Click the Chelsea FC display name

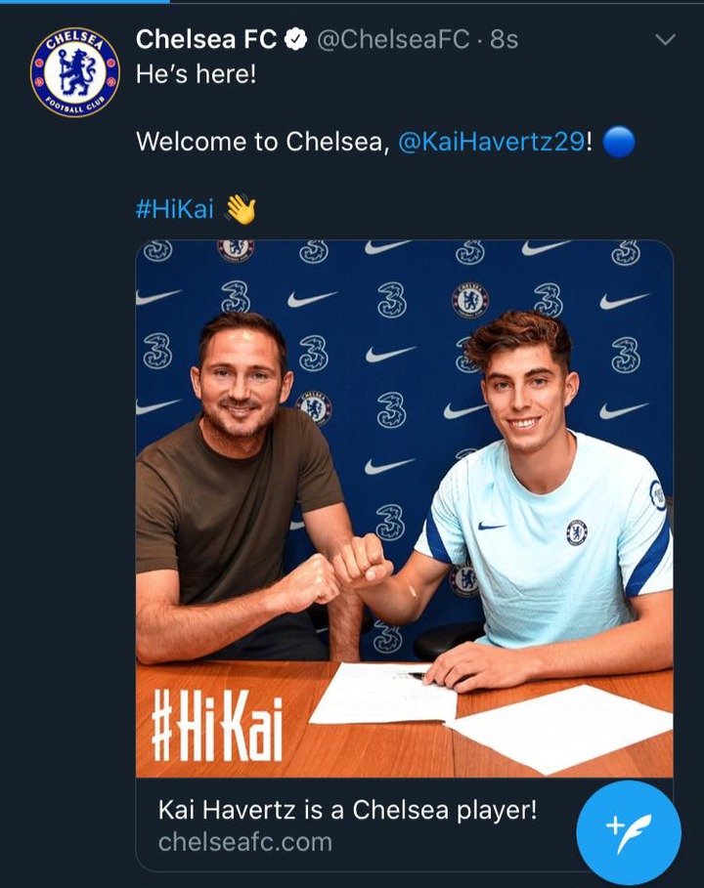click(207, 40)
